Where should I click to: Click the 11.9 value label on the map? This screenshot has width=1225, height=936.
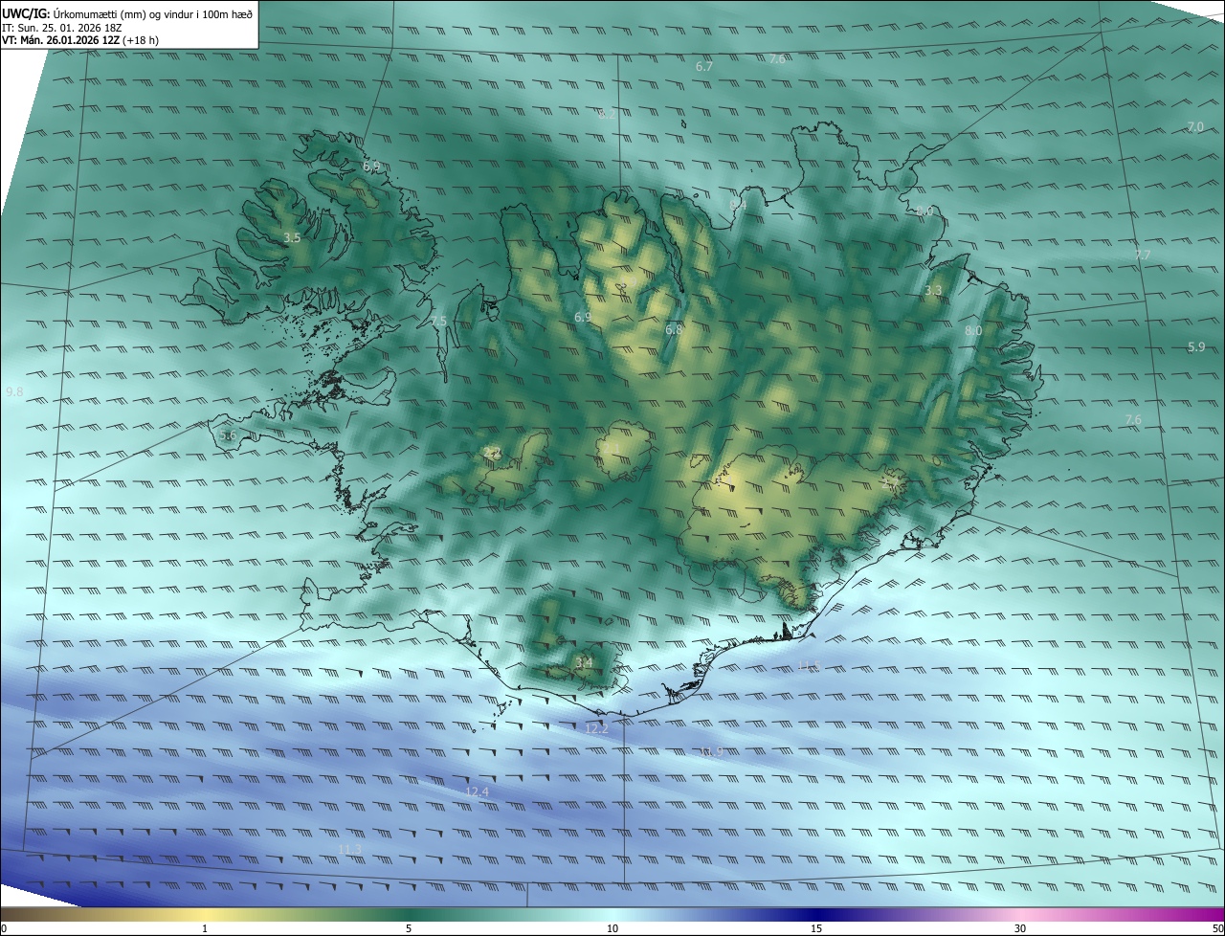710,752
